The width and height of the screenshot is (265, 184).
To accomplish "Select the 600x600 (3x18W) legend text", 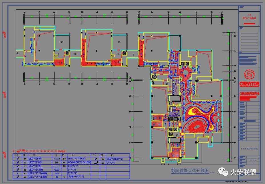I will click(79, 162).
